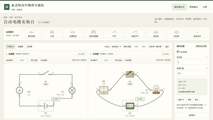
Task: Switch to 电路图 only view
Action: coord(21,46)
